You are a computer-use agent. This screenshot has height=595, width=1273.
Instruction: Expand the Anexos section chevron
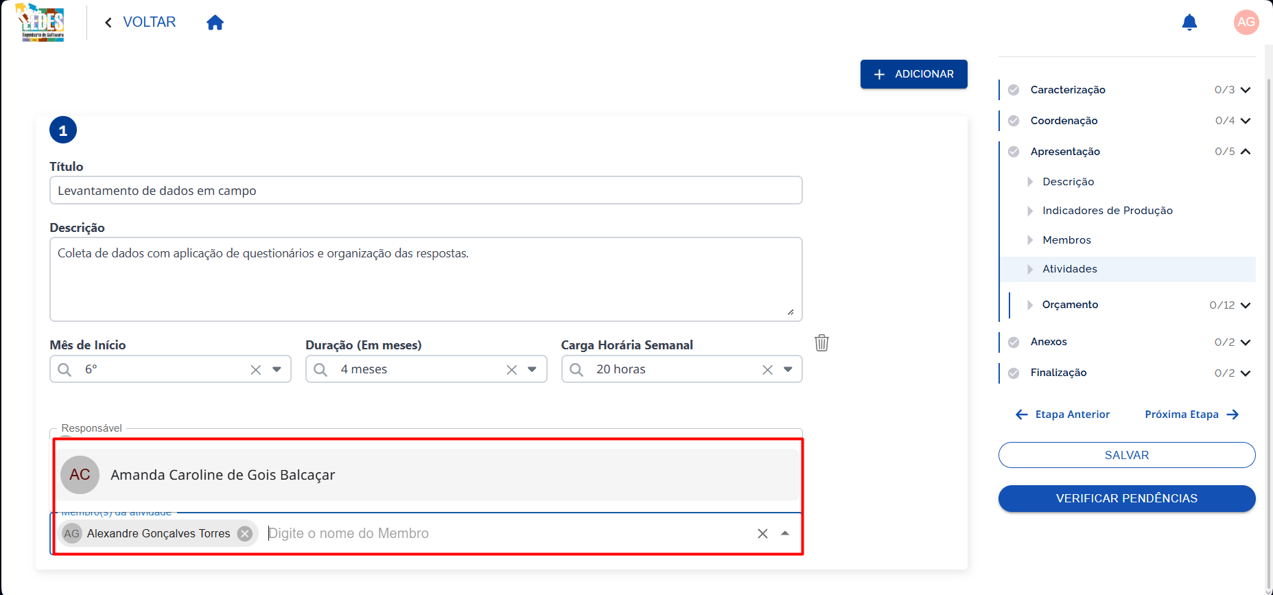[1246, 342]
